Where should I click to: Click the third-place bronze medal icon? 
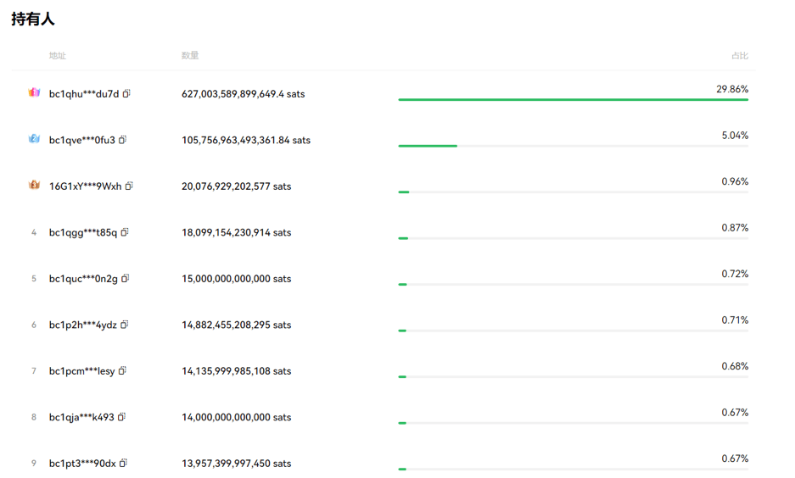click(x=34, y=185)
